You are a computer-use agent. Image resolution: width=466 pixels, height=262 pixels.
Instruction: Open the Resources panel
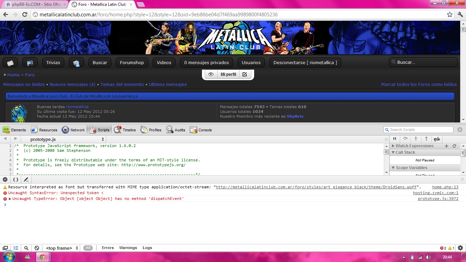click(44, 130)
